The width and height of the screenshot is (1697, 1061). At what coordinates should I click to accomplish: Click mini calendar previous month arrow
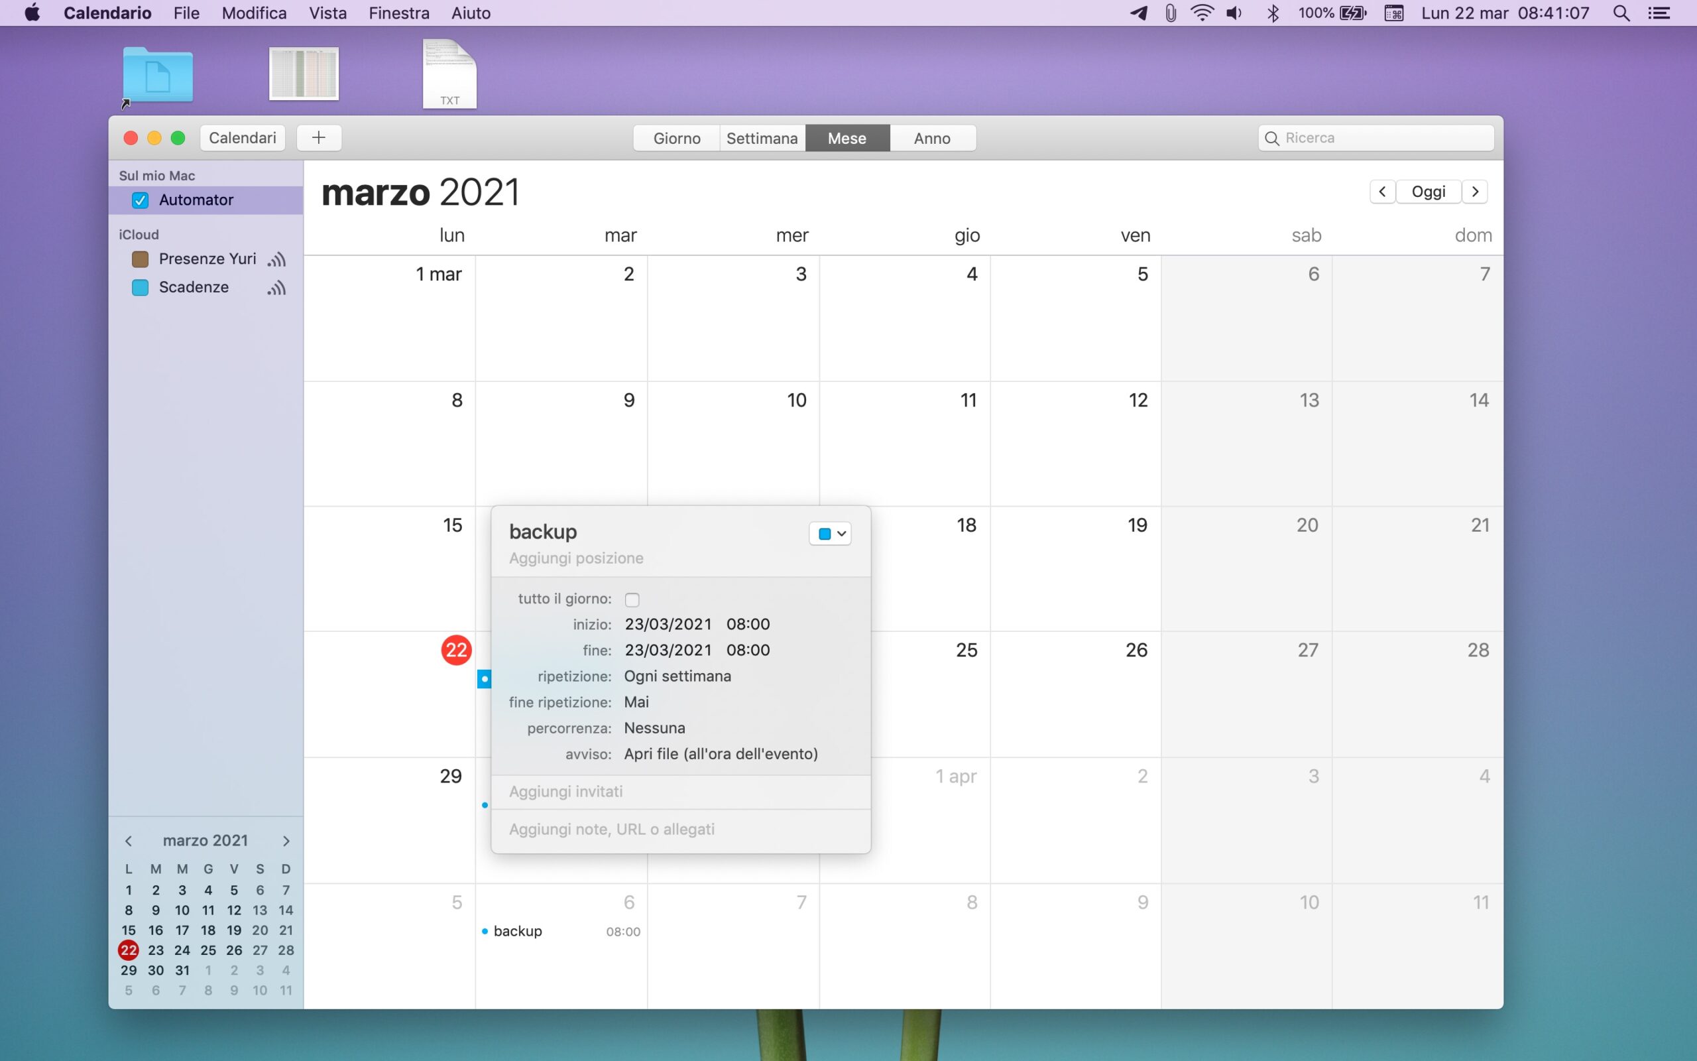click(129, 841)
